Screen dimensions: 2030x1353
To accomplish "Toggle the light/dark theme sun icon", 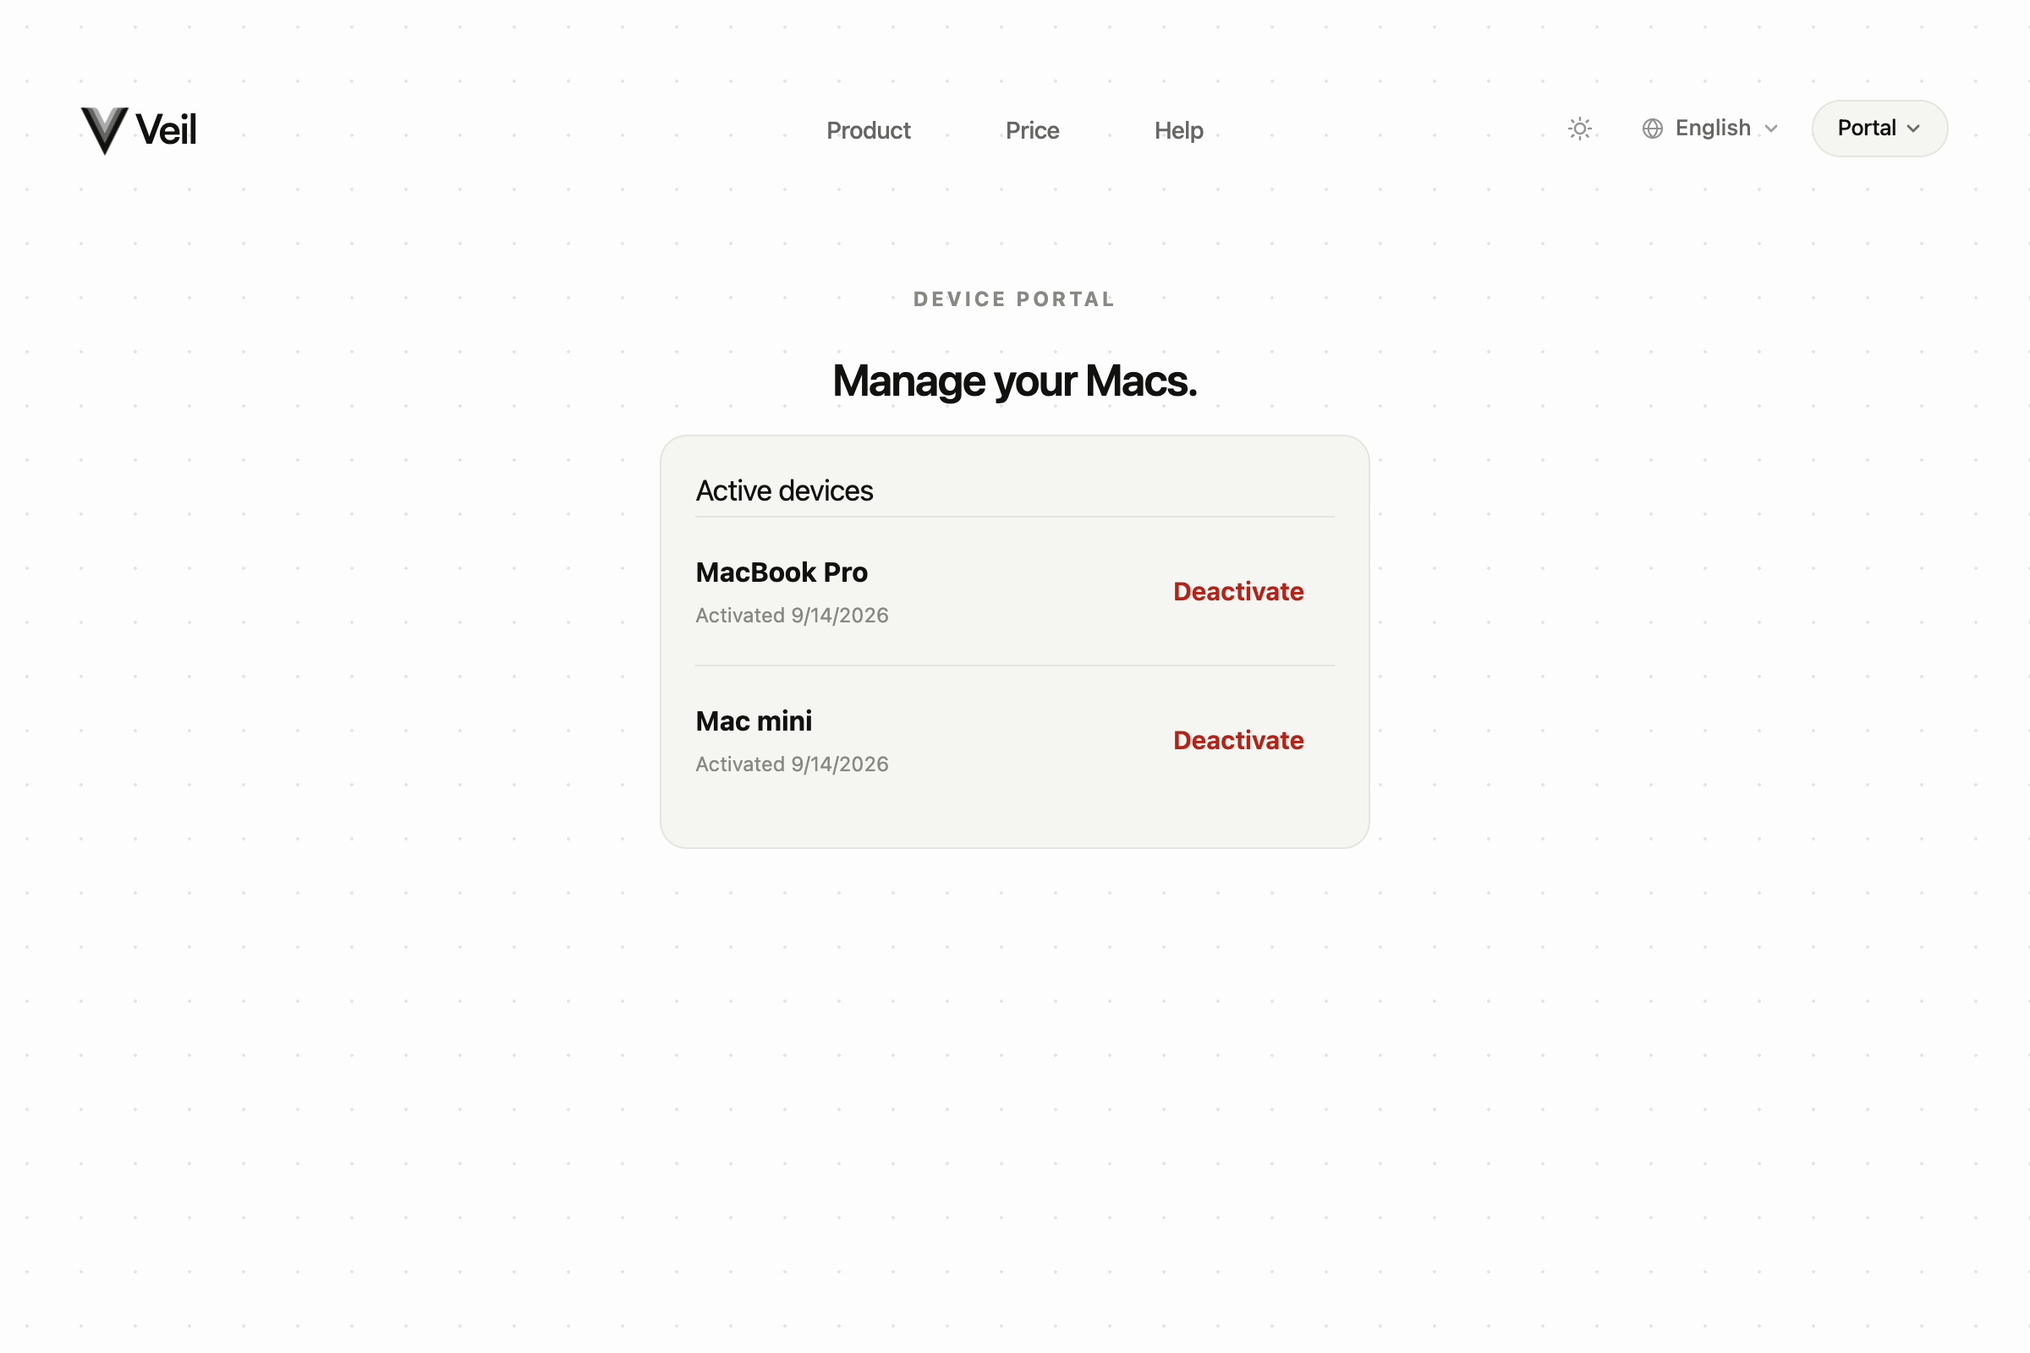I will [1579, 129].
